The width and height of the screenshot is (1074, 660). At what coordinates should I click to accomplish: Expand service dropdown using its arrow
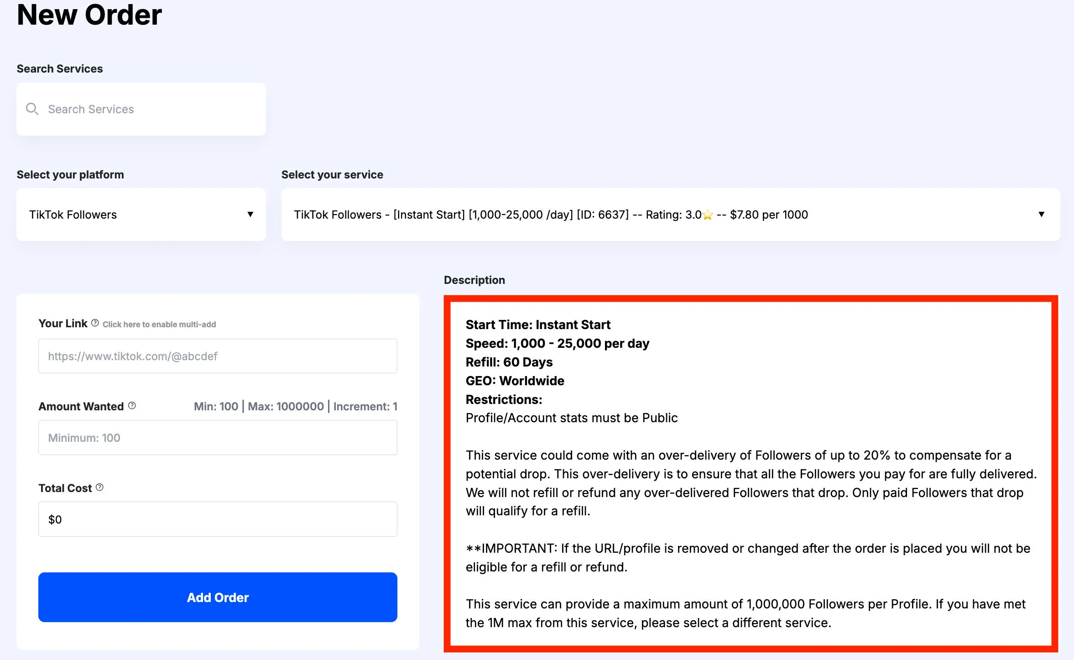pos(1041,215)
